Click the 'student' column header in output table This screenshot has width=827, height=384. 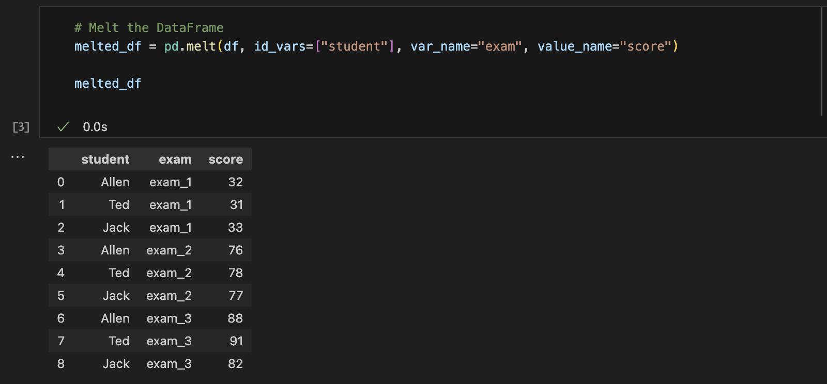[105, 159]
